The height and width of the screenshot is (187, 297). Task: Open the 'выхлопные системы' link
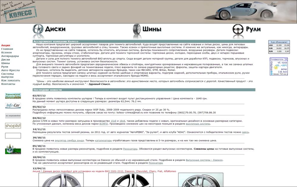pos(198,124)
